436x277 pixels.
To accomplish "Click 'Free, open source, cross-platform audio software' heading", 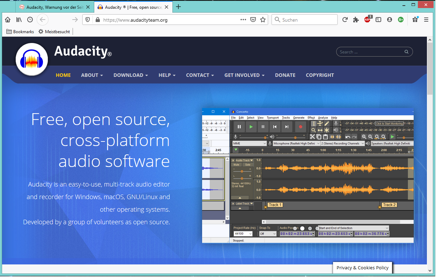I will [x=101, y=140].
